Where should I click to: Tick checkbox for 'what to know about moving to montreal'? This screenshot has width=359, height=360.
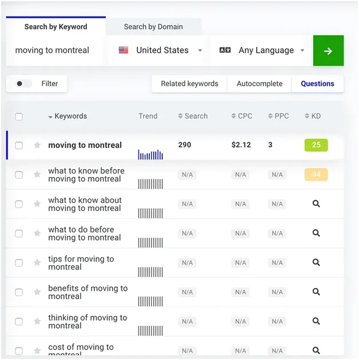[x=19, y=204]
